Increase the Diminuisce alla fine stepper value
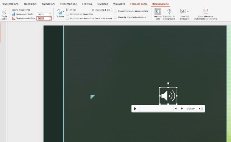This screenshot has height=142, width=231. click(50, 17)
